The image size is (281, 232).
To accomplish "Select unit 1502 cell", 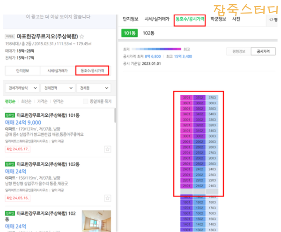I will [200, 219].
